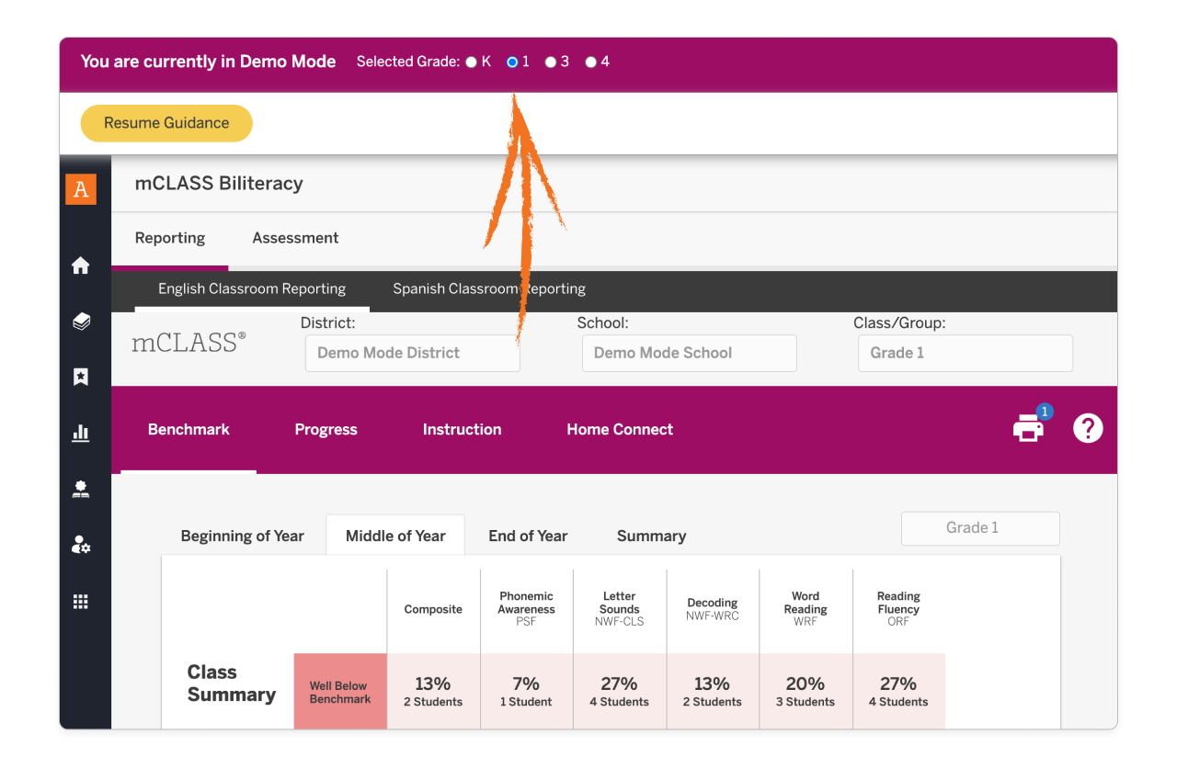Click the printer icon with notification badge

pos(1028,428)
